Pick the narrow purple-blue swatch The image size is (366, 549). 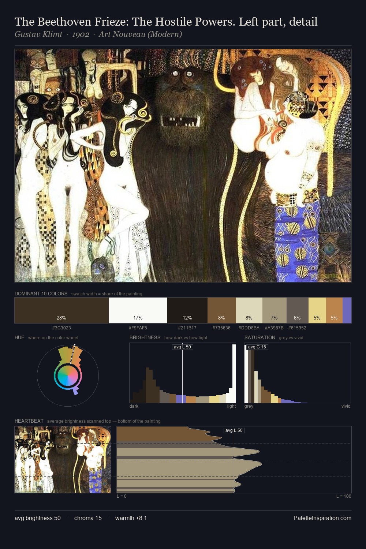pyautogui.click(x=347, y=310)
